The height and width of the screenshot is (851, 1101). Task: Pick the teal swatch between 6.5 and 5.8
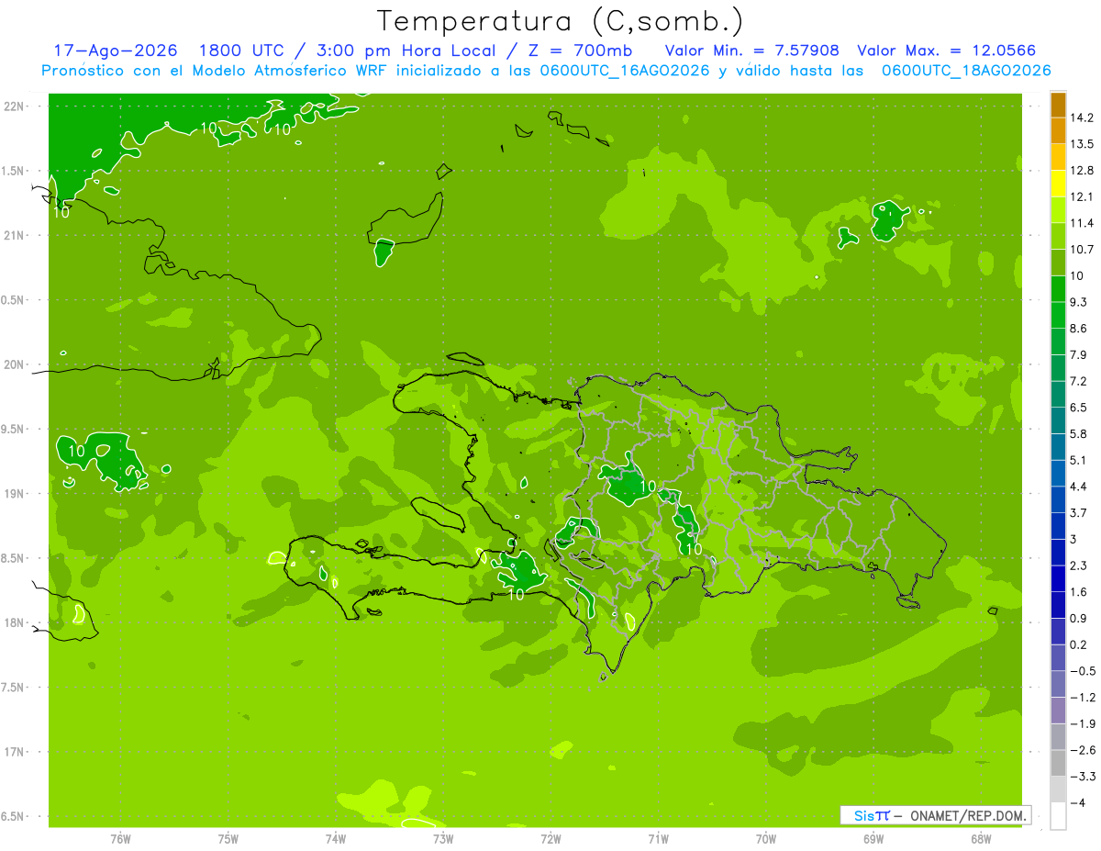tap(1058, 420)
